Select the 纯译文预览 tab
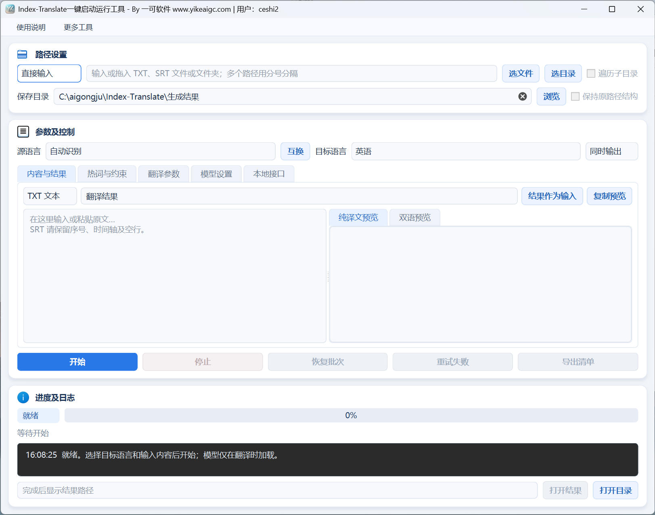 [x=358, y=217]
